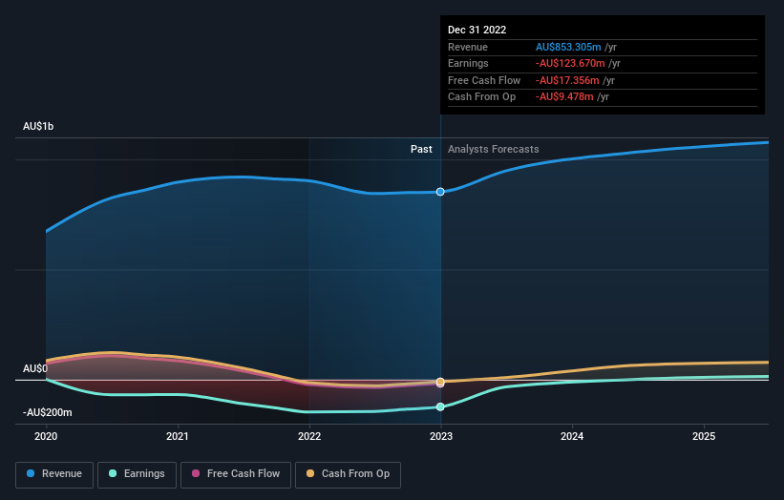The height and width of the screenshot is (500, 784).
Task: Click the pink Free Cash Flow legend dot
Action: 196,473
